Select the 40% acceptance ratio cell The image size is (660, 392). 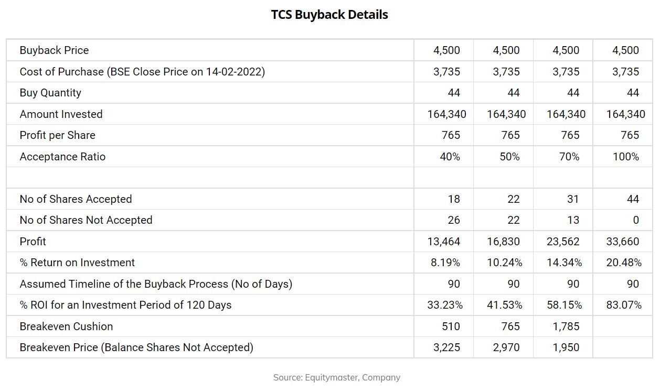coord(450,157)
